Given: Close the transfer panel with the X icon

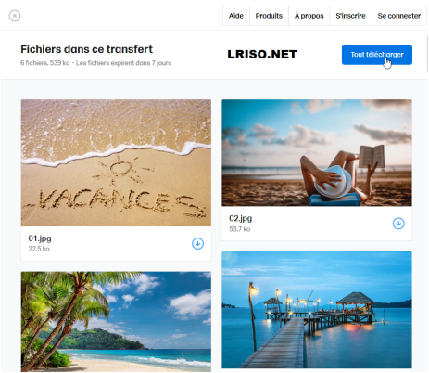Looking at the screenshot, I should click(15, 16).
